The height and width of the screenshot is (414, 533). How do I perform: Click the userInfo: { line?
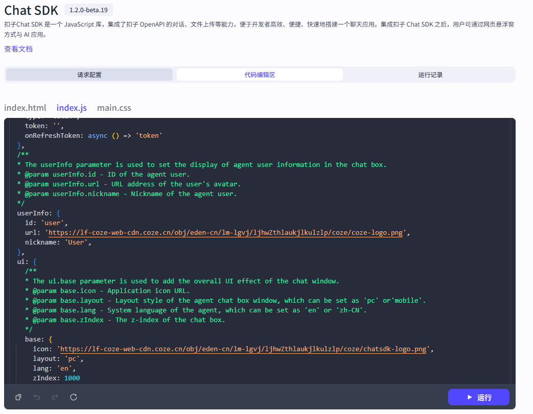38,213
